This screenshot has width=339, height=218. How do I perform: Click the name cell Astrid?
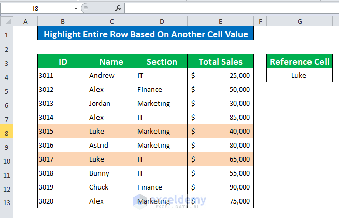111,146
